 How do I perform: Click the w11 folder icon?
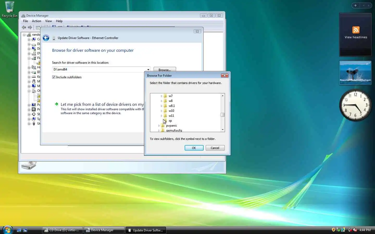pos(165,116)
